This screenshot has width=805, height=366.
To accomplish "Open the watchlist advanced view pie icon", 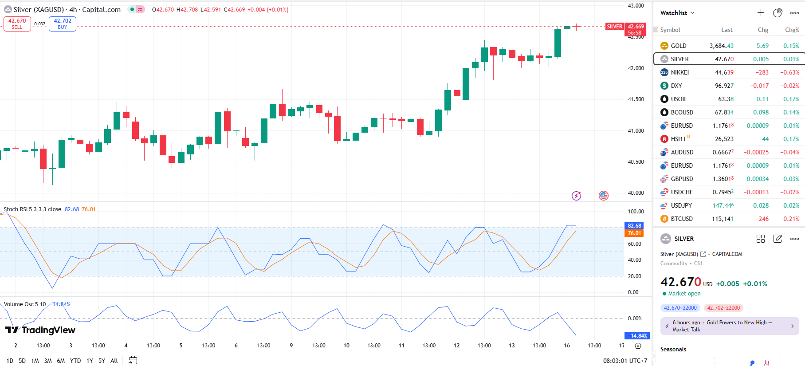I will (778, 13).
